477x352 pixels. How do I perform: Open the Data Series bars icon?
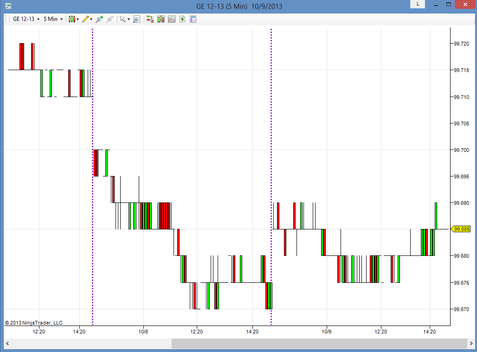pos(161,19)
